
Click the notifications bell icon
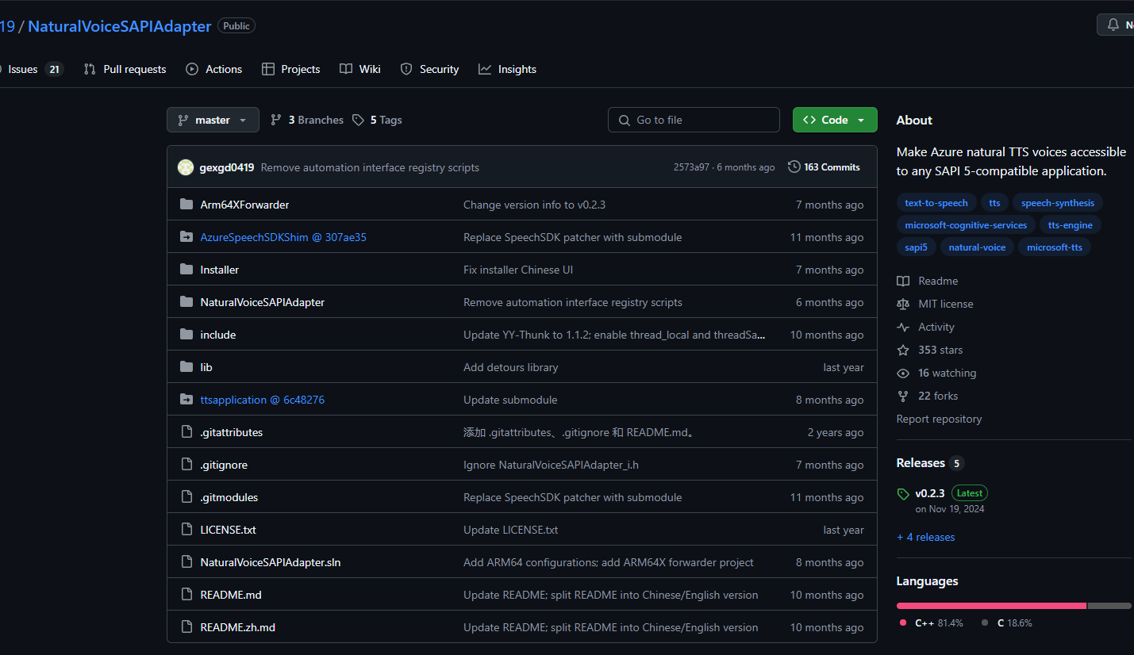pyautogui.click(x=1113, y=25)
